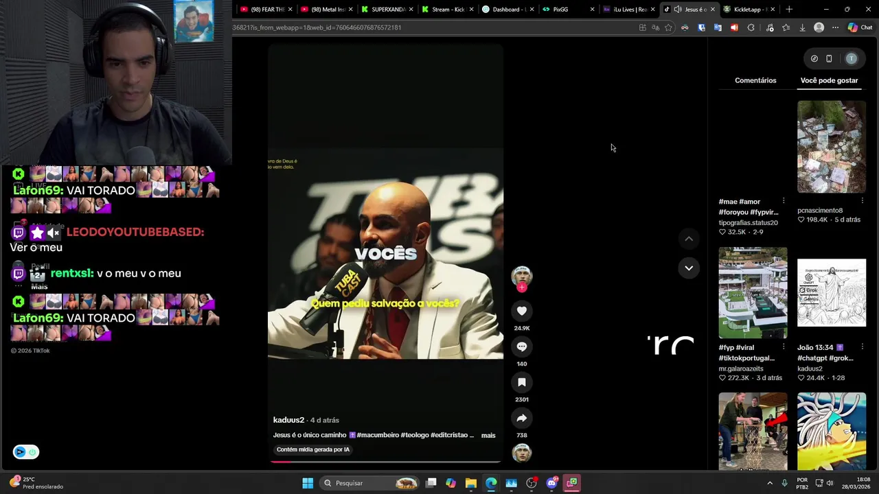Open the split-screen app icon in address bar

click(642, 27)
